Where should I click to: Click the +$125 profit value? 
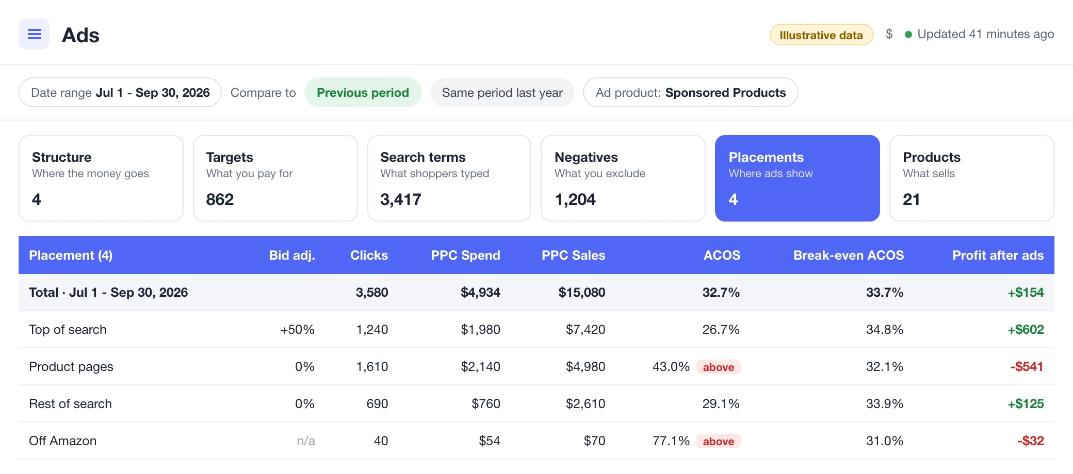[x=1026, y=403]
